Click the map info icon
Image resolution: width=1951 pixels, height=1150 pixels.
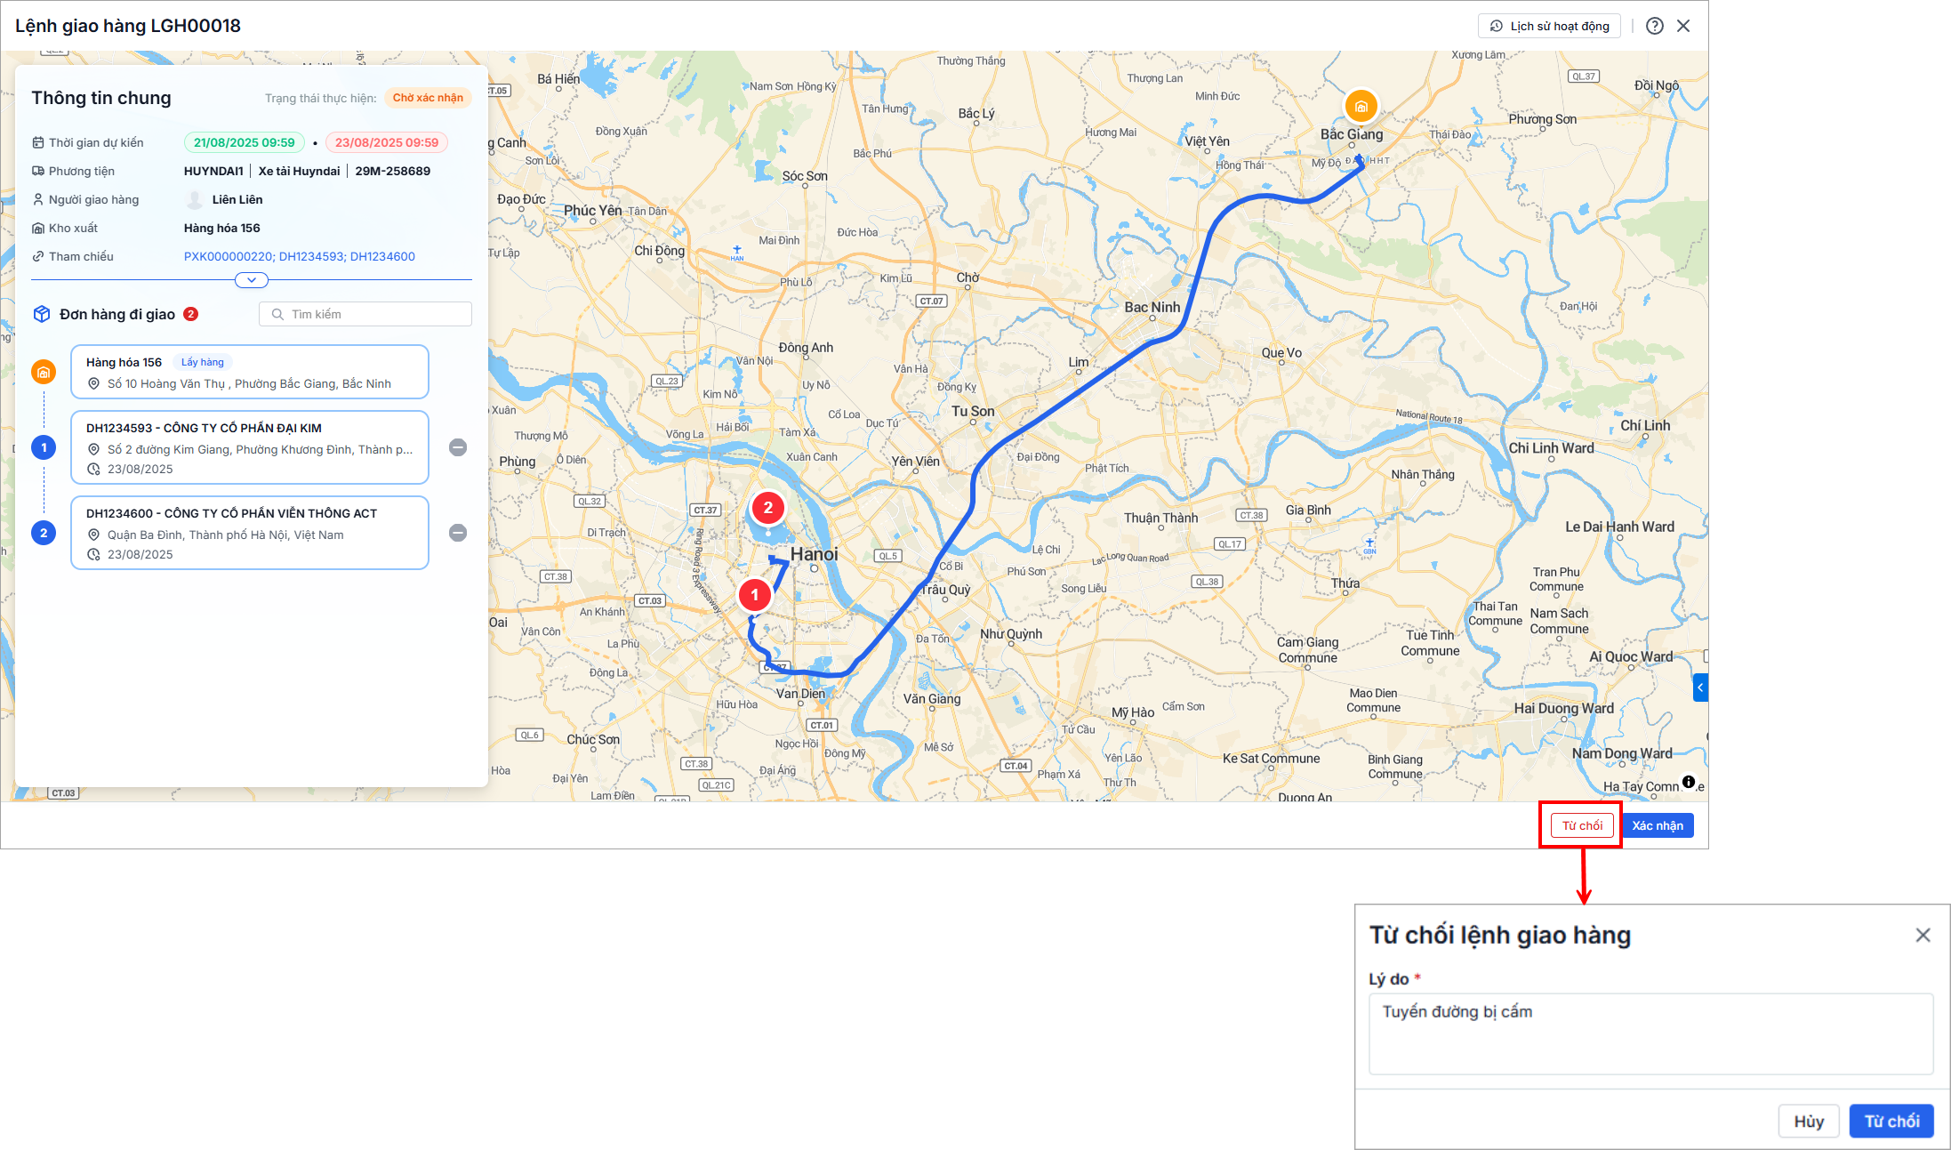1688,782
